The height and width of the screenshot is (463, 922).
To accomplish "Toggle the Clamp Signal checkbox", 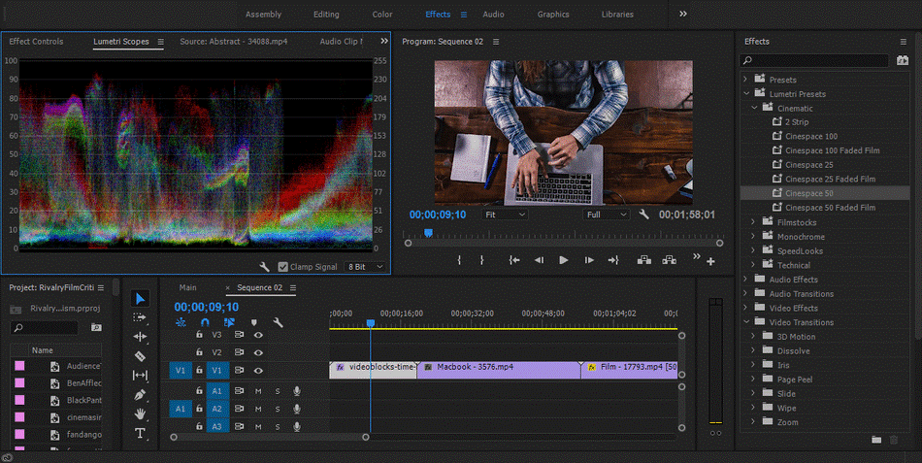I will 283,267.
